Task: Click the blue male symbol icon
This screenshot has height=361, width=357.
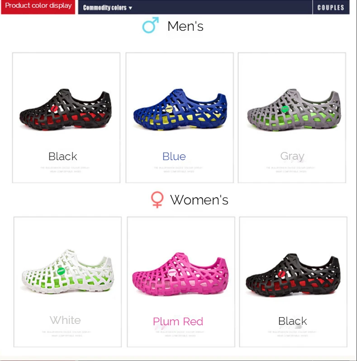Action: point(150,25)
